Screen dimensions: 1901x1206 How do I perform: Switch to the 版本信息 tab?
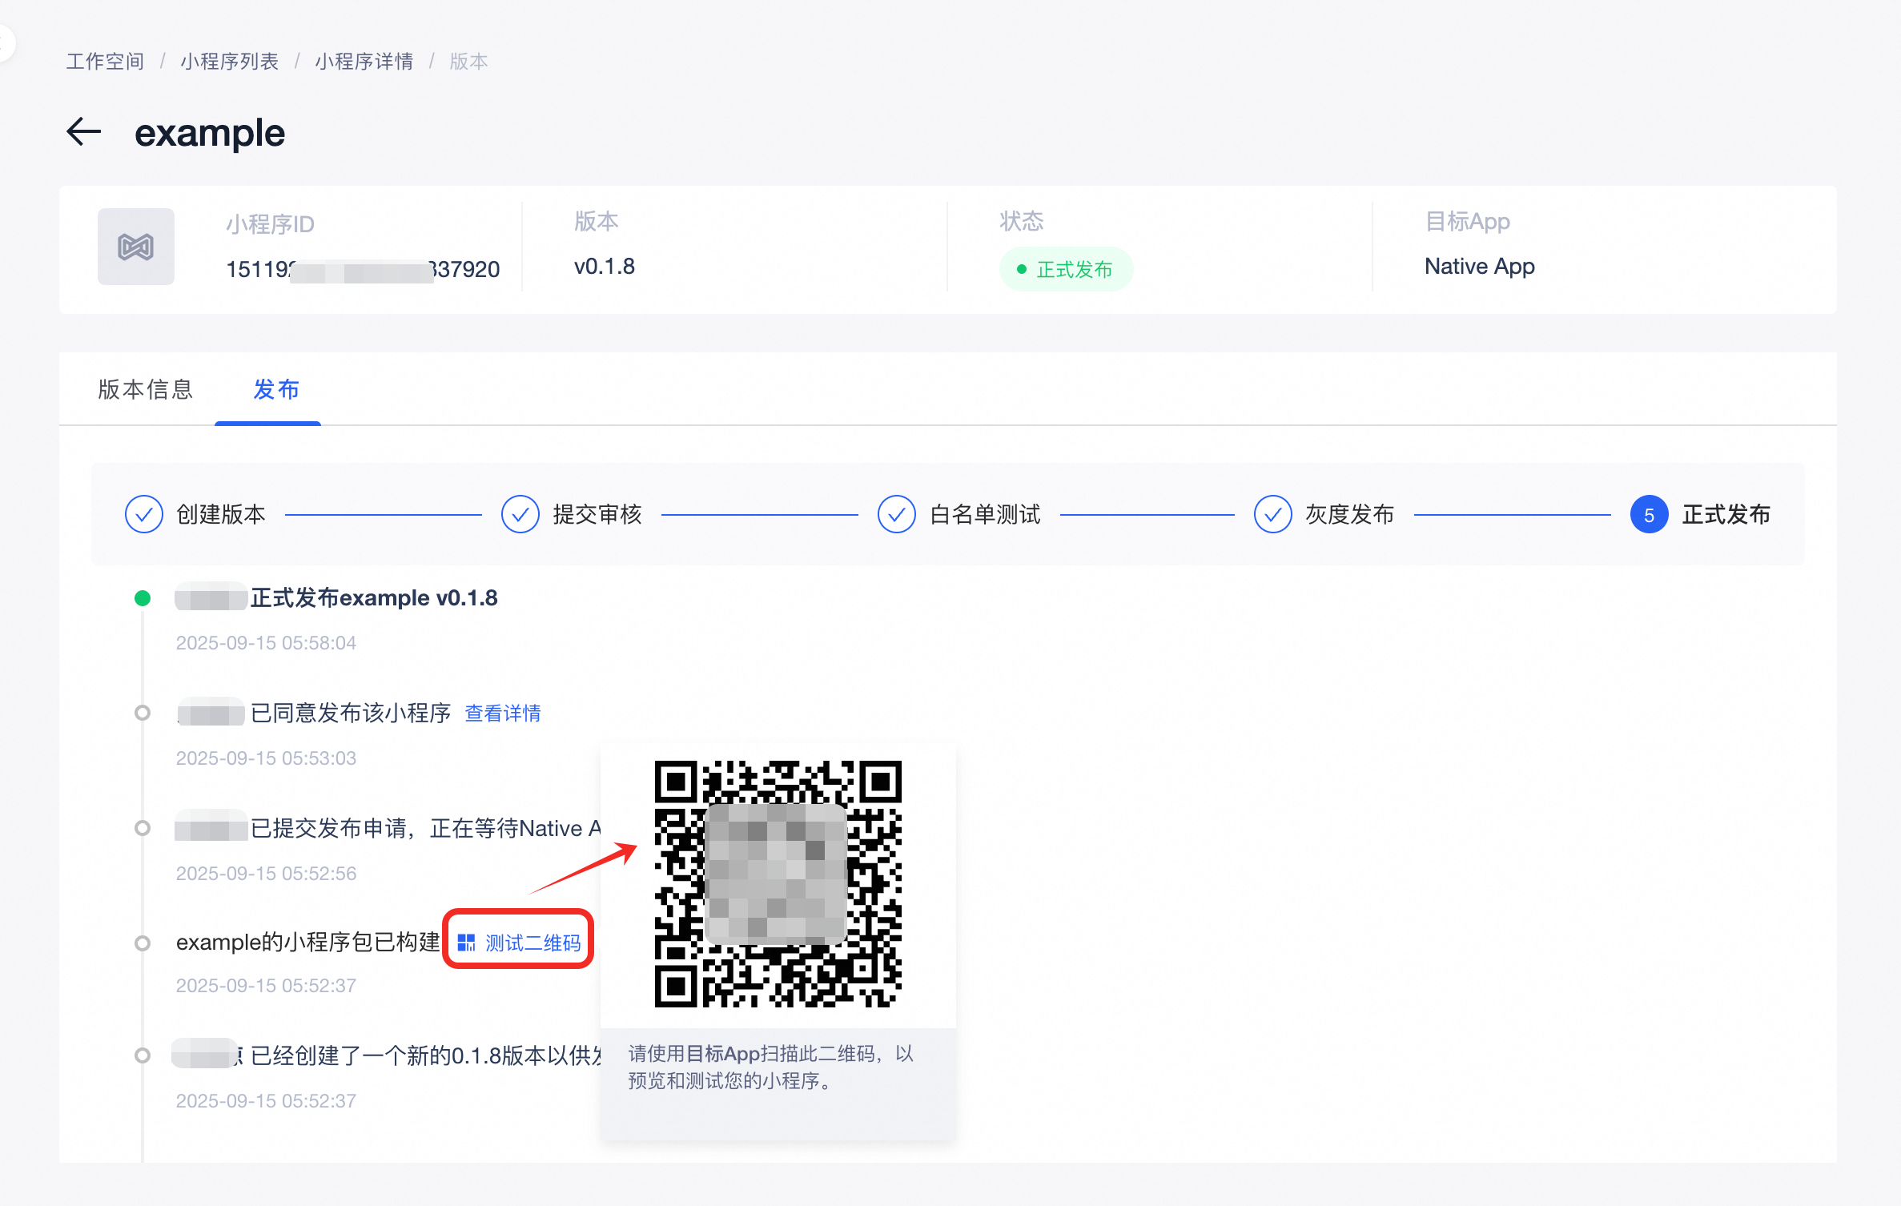(x=146, y=390)
